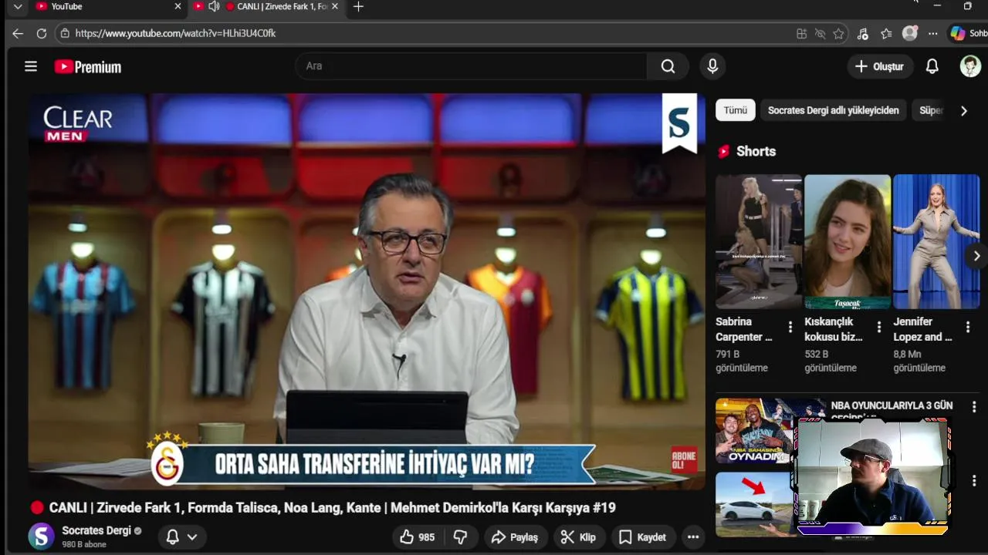Open options for Kıskançlık kokusu short
988x555 pixels.
[878, 327]
